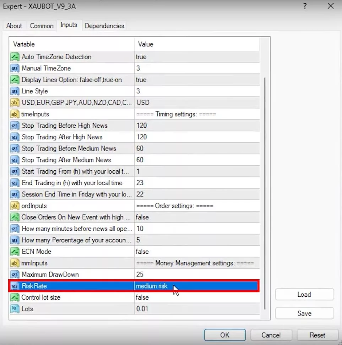Click the Control lot size boolean icon
Viewport: 342px width, 345px height.
(15, 297)
